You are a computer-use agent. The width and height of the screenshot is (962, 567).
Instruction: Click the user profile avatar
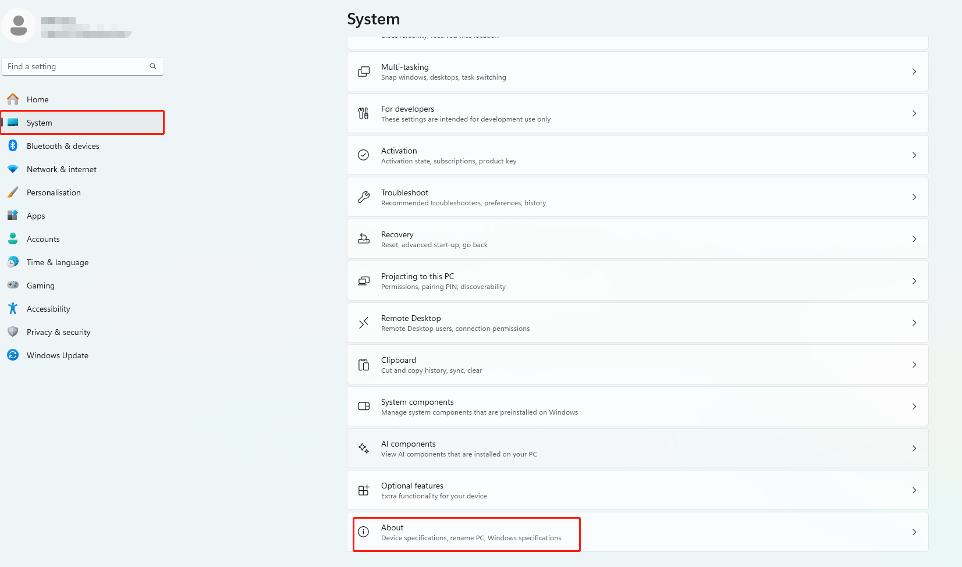click(x=19, y=26)
